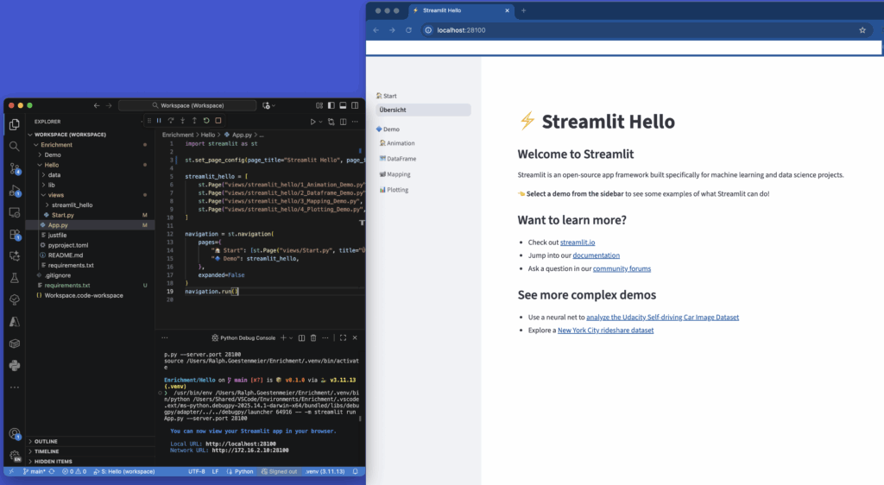Open Run and Debug view
Image resolution: width=884 pixels, height=485 pixels.
(x=15, y=191)
